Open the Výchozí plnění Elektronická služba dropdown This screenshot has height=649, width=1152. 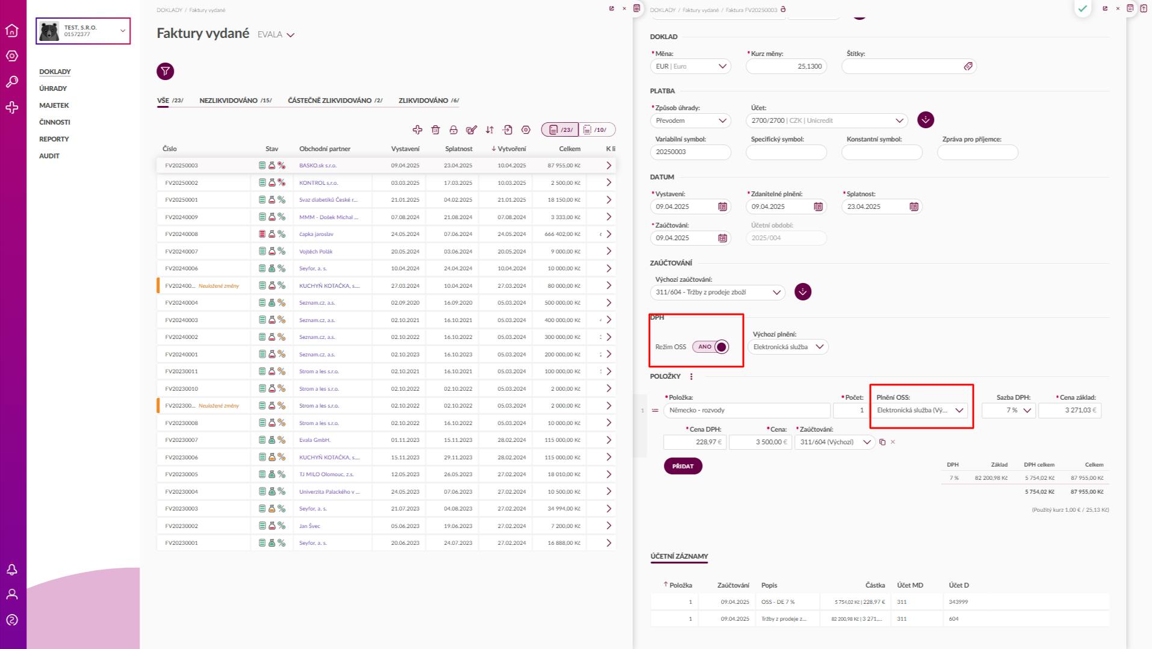point(788,347)
